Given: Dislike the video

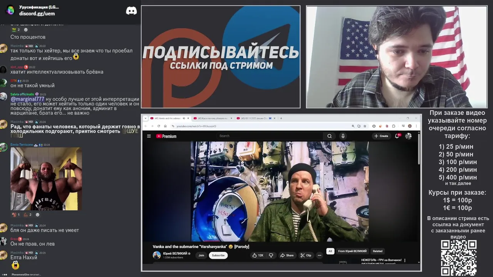Looking at the screenshot, I should pos(271,255).
